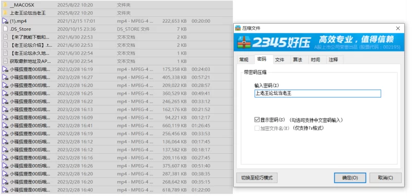Uncheck the 显示密码(S) checkbox
The image size is (412, 196).
point(256,120)
